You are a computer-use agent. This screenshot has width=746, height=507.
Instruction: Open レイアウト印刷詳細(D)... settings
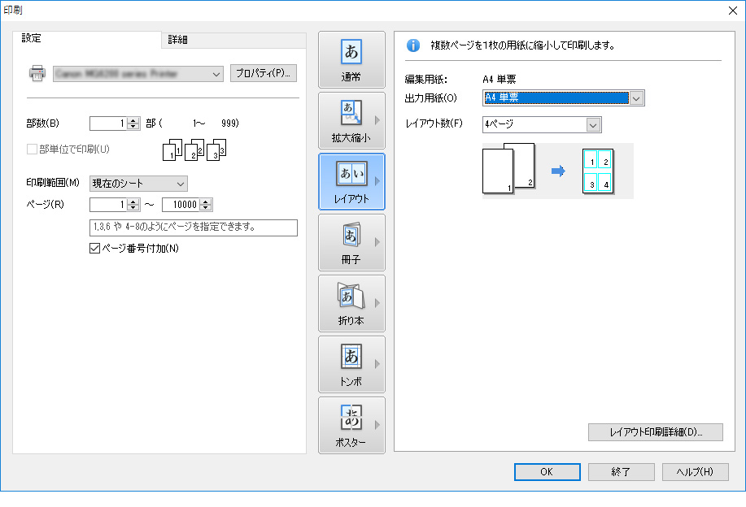[x=655, y=432]
